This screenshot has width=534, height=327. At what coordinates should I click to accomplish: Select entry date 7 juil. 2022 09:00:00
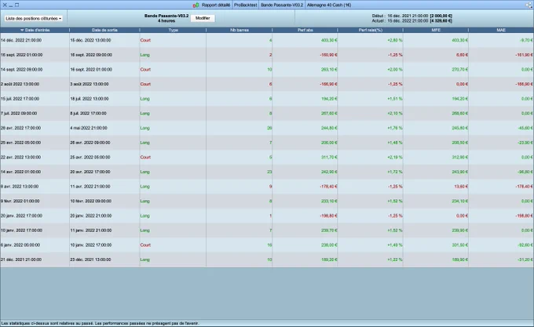coord(19,114)
